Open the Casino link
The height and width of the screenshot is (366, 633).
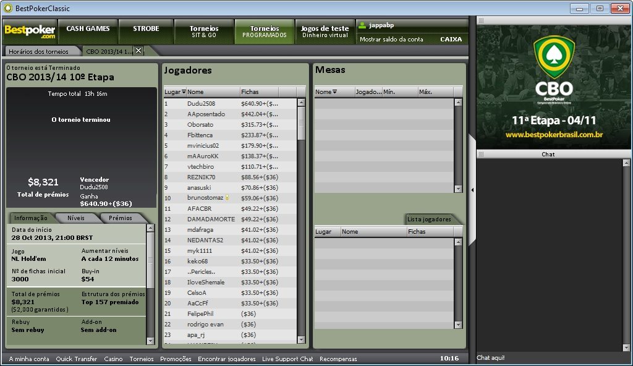pyautogui.click(x=113, y=359)
